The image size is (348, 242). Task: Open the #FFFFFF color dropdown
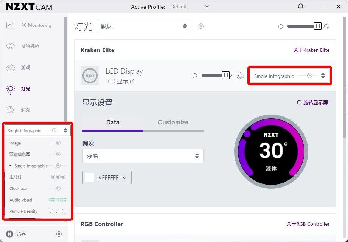click(107, 177)
